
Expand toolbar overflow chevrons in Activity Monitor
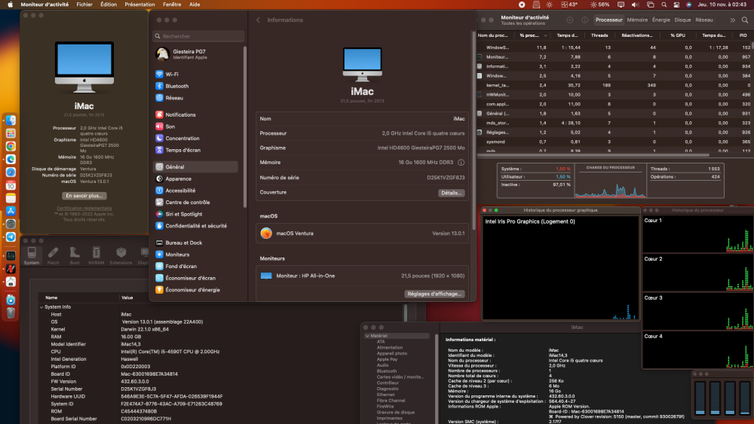click(732, 20)
